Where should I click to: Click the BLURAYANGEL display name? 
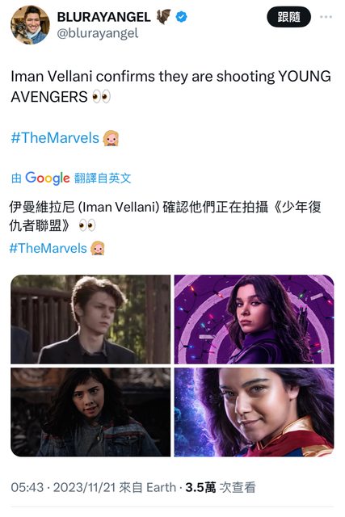(104, 17)
